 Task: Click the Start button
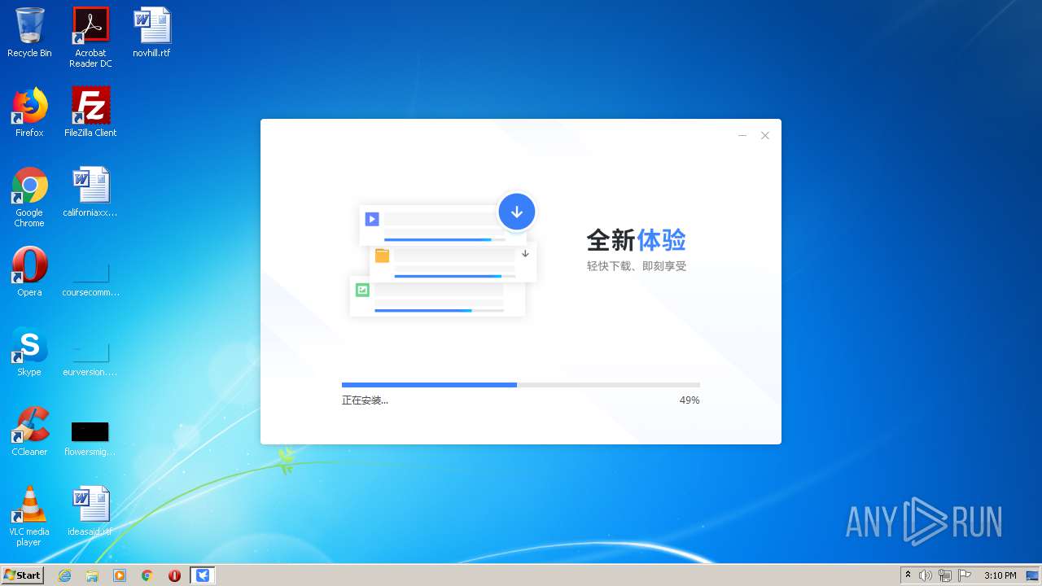23,575
